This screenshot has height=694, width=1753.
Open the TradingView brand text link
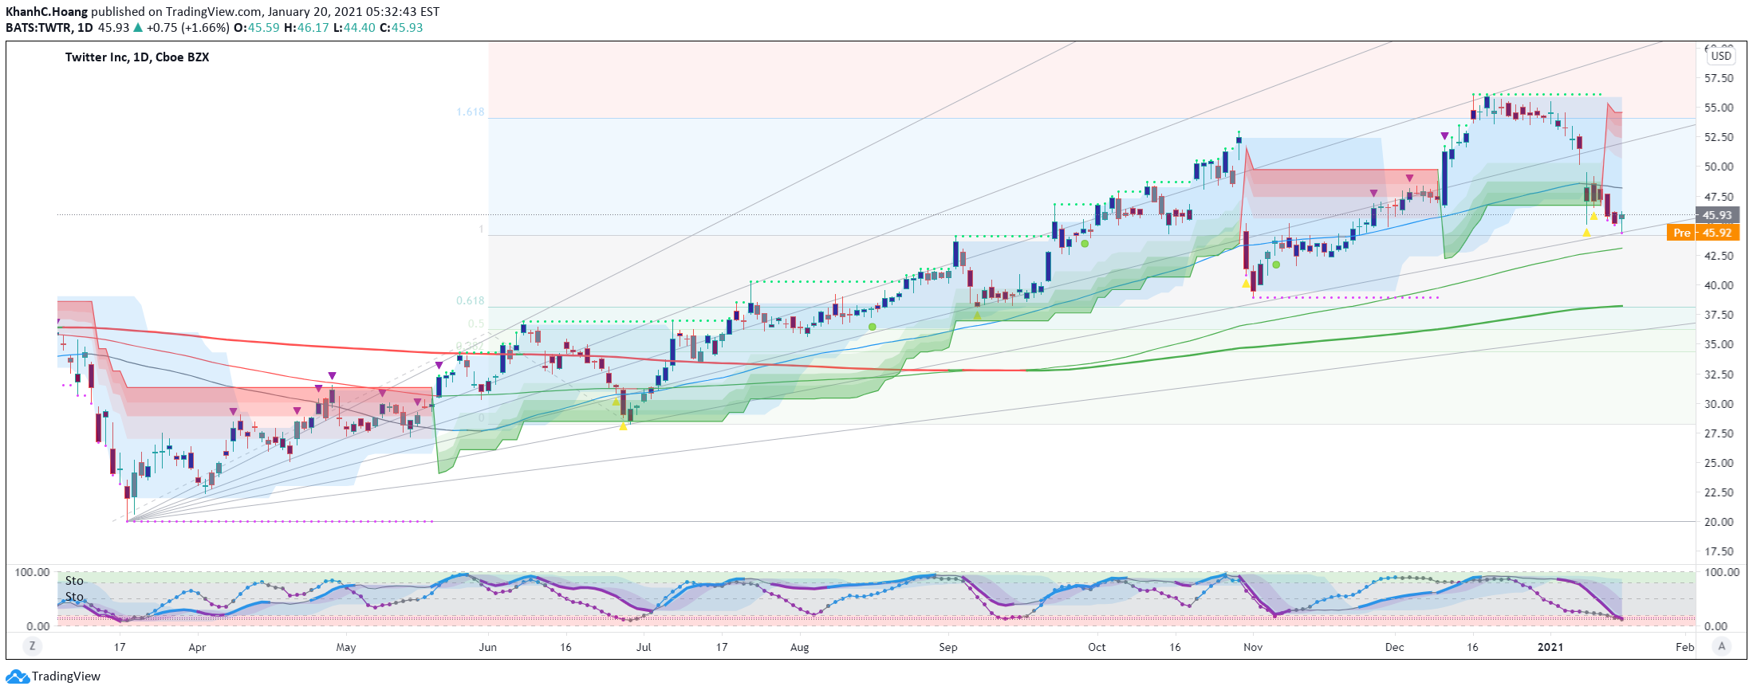click(x=66, y=676)
